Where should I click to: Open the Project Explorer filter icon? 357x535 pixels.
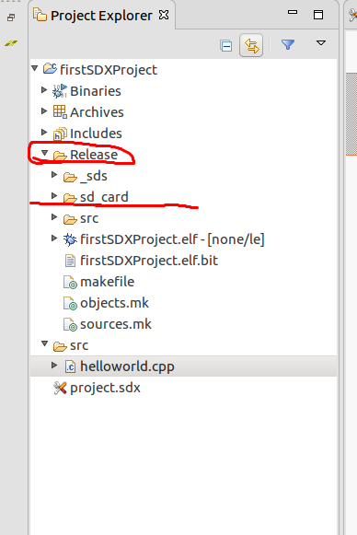coord(288,44)
